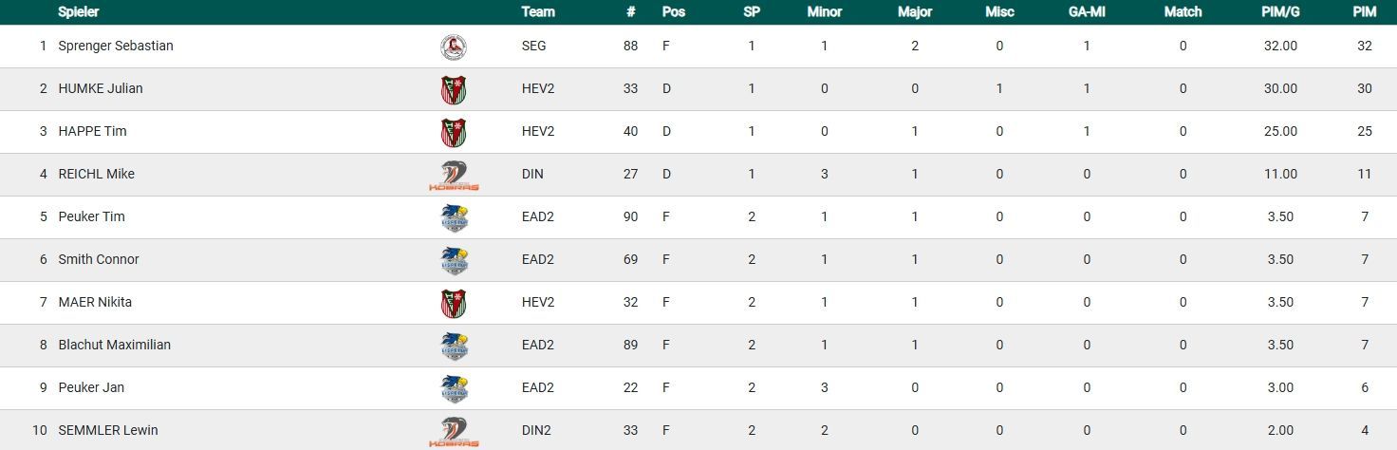Click the Pos column header
Screen dimensions: 1397x450
pyautogui.click(x=673, y=12)
